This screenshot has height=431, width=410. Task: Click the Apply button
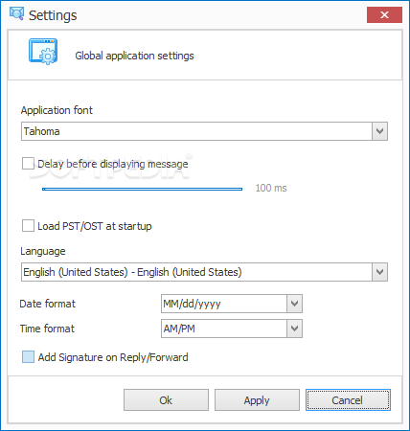[257, 400]
